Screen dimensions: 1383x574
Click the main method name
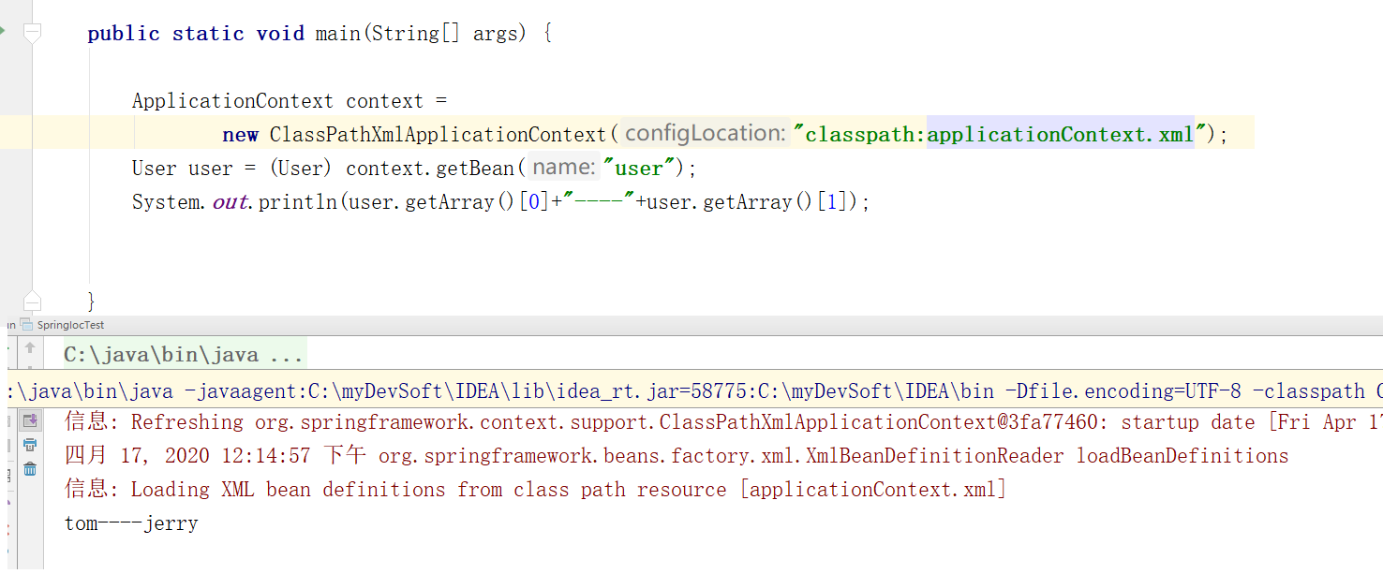(338, 34)
